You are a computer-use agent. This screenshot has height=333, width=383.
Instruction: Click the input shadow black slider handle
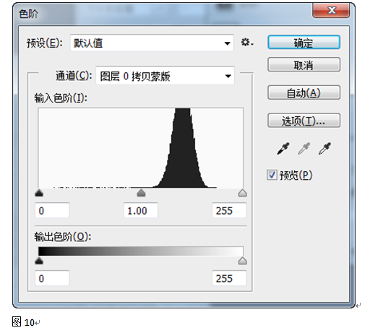click(x=39, y=193)
